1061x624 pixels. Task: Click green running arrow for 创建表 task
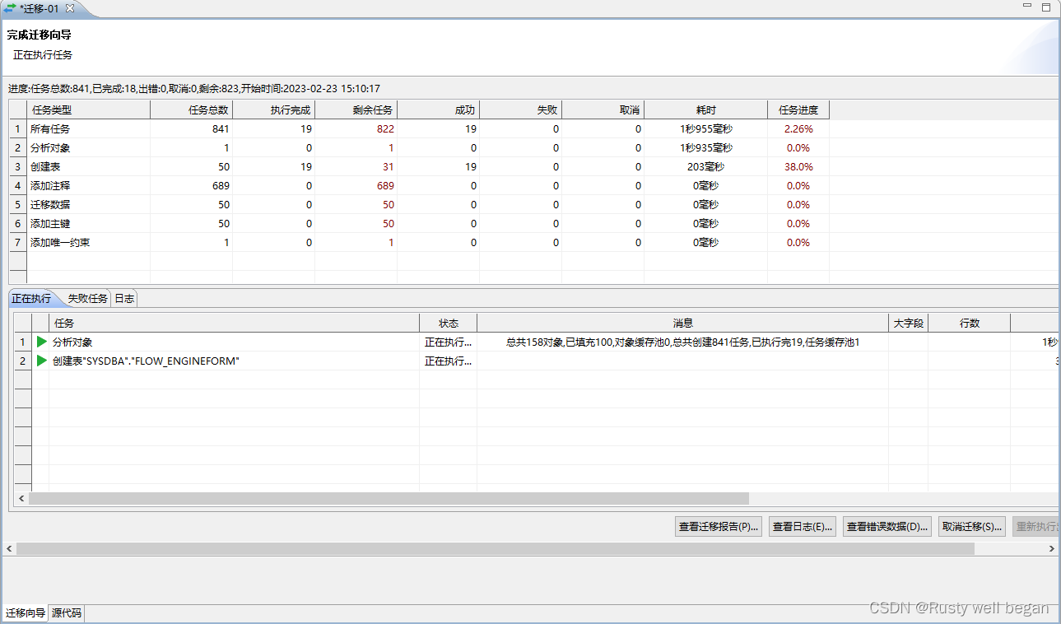tap(41, 361)
